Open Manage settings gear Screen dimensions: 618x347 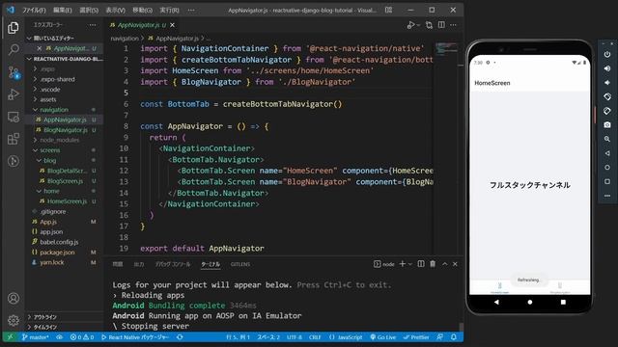[x=13, y=320]
